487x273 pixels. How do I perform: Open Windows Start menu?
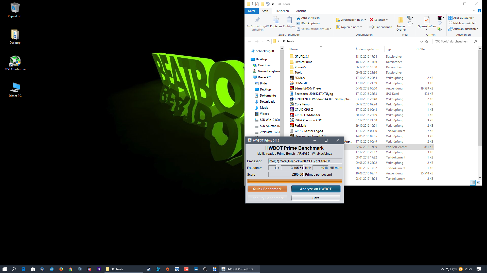[5, 269]
